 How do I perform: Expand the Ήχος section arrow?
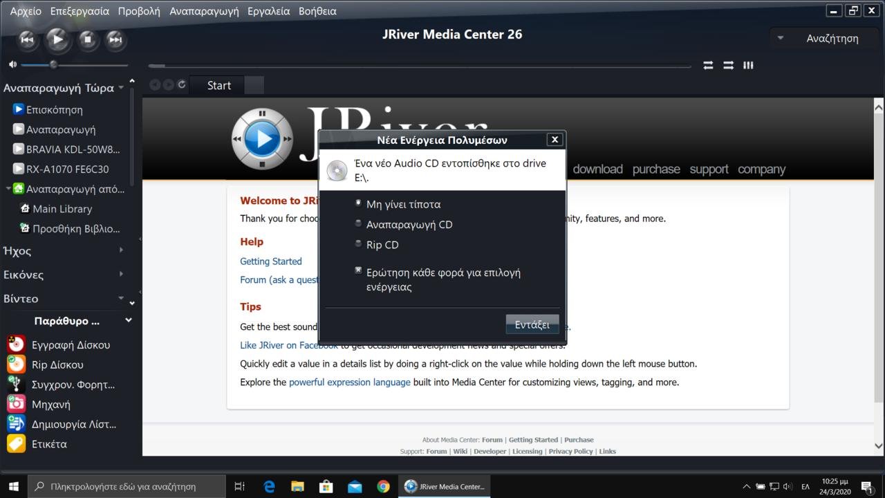(122, 250)
